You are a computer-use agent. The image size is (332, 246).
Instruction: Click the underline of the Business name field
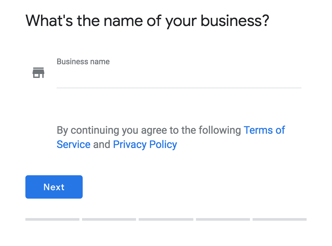click(179, 88)
